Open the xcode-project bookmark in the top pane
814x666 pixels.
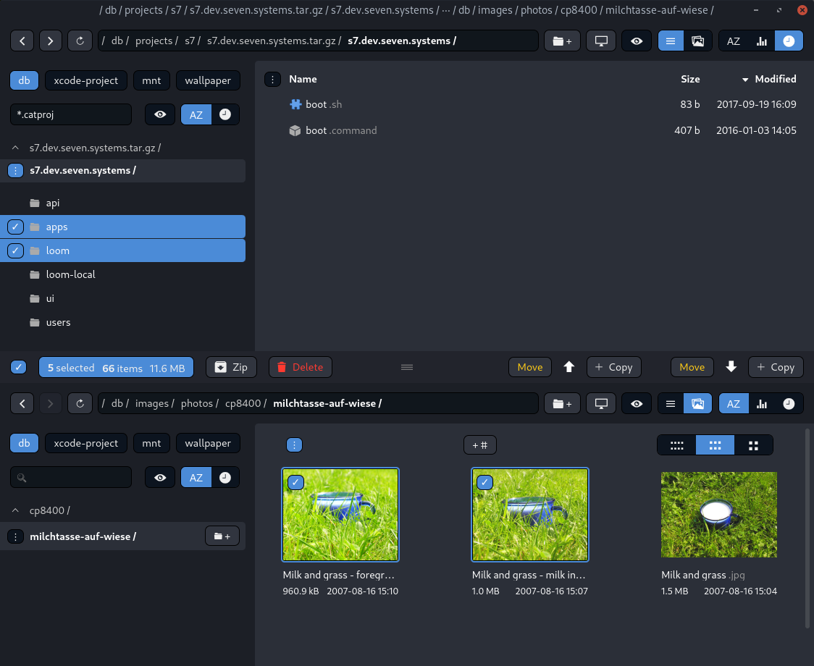click(x=86, y=80)
